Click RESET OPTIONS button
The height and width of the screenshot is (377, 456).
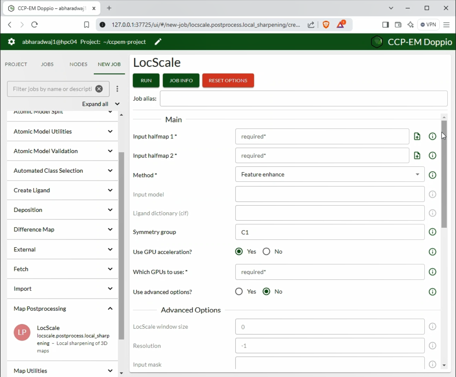tap(228, 81)
